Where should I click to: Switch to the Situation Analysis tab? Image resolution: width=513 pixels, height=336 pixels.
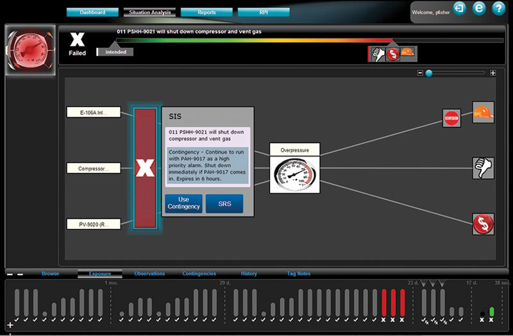[x=150, y=12]
